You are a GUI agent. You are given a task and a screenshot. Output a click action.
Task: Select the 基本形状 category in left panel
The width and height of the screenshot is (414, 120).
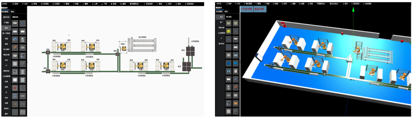pos(6,17)
